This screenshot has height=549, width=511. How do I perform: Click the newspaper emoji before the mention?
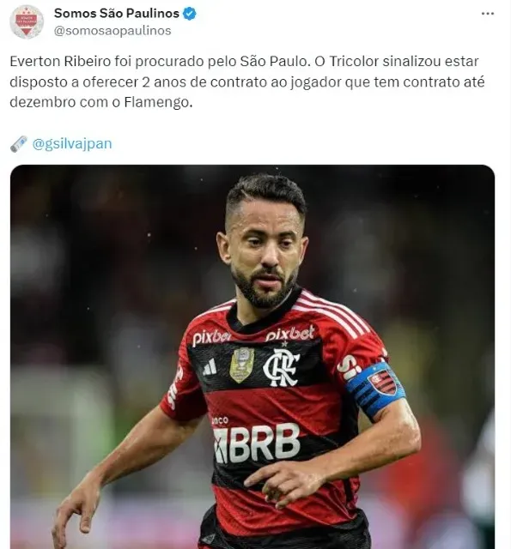19,144
